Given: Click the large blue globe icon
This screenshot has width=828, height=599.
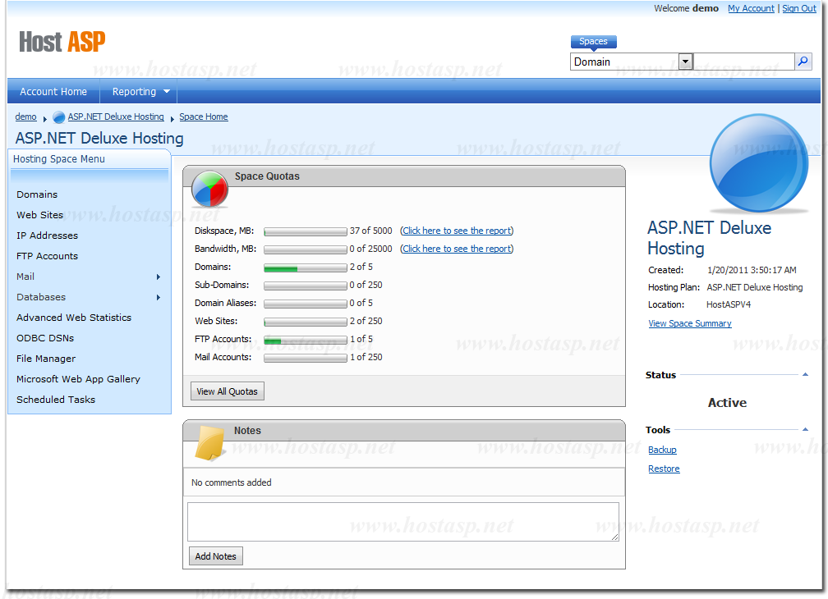Looking at the screenshot, I should [759, 162].
